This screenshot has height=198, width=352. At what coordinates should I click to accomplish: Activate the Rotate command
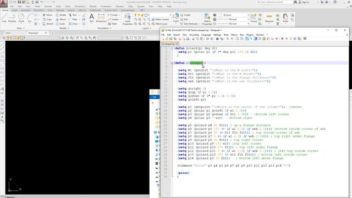(x=61, y=15)
